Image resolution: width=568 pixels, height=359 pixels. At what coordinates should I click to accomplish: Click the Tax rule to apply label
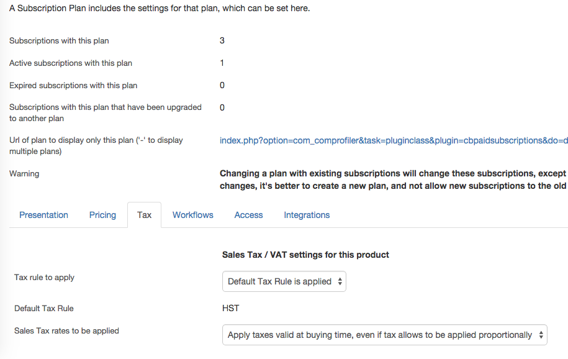point(44,278)
